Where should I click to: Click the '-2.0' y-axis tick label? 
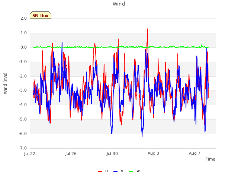(x=23, y=76)
